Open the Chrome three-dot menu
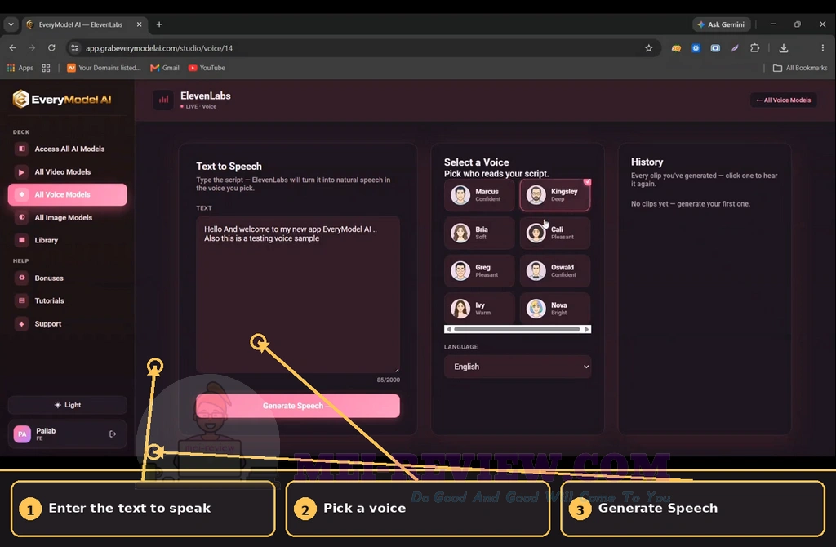836x547 pixels. coord(823,48)
